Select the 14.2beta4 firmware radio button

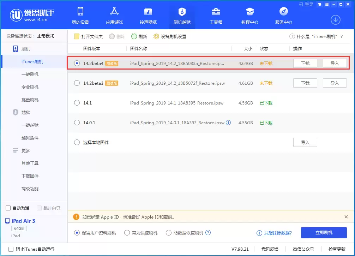pyautogui.click(x=77, y=64)
